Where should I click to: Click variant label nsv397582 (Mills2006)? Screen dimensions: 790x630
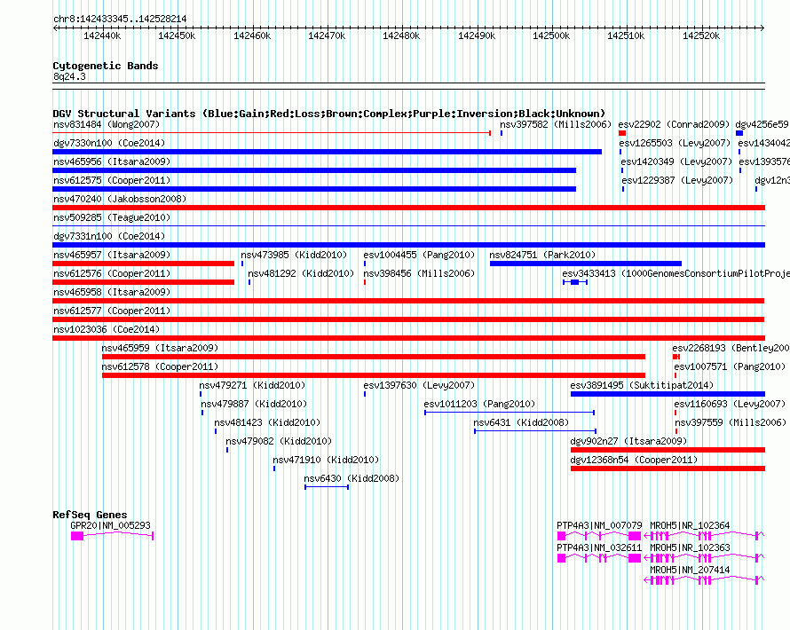(x=555, y=124)
